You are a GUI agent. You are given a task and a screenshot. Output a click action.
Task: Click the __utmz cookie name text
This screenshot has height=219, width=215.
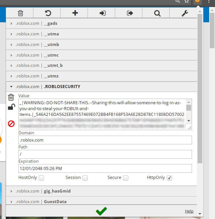click(x=51, y=76)
